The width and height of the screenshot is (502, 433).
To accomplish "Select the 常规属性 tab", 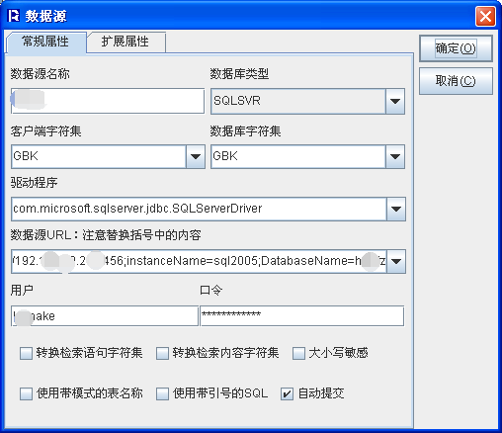I will coord(45,42).
